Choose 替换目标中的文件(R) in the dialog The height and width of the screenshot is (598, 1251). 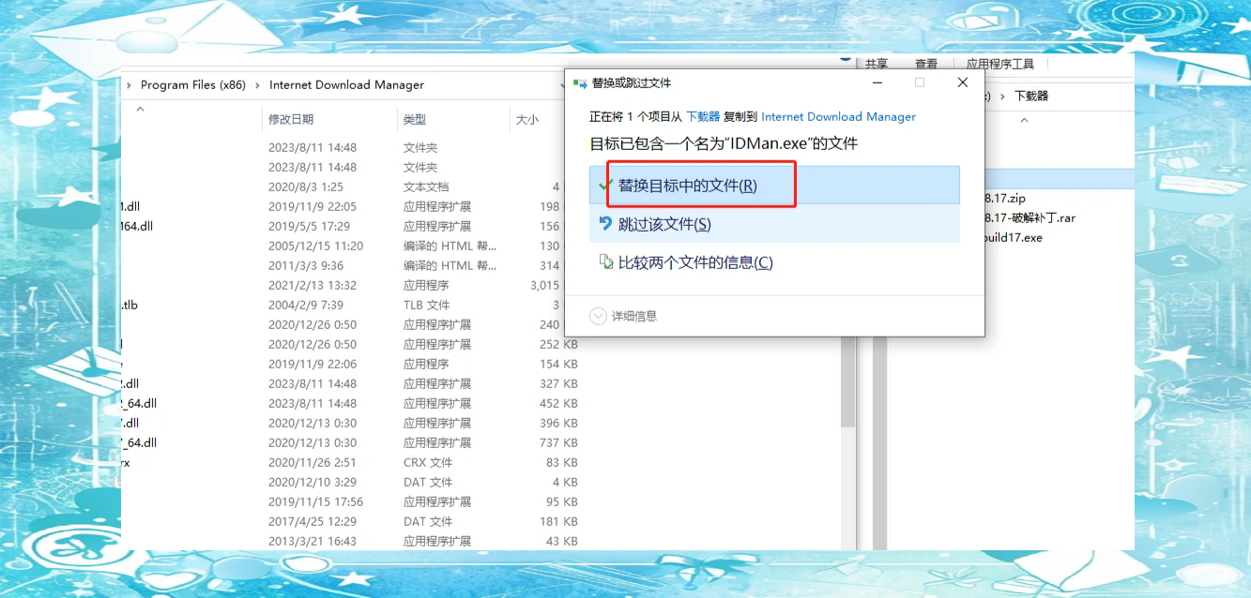pos(774,186)
